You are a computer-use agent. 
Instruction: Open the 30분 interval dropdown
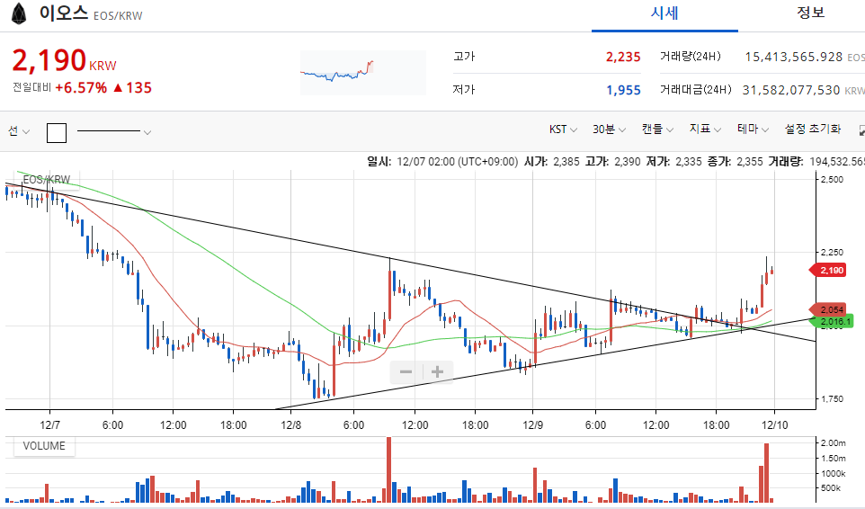pyautogui.click(x=609, y=129)
